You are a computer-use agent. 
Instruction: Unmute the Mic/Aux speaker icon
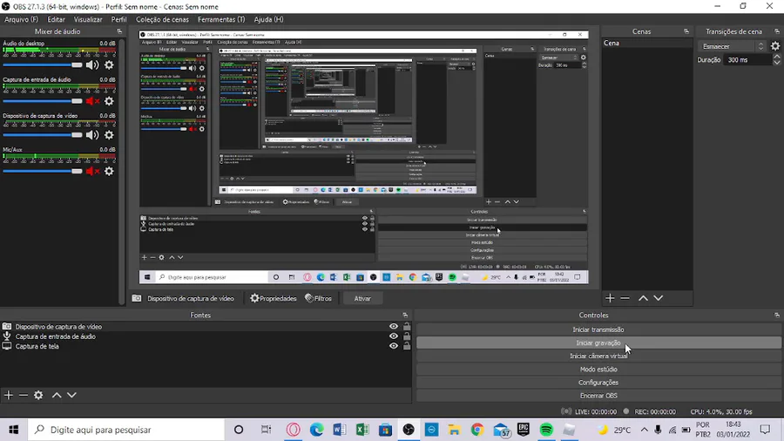click(92, 171)
